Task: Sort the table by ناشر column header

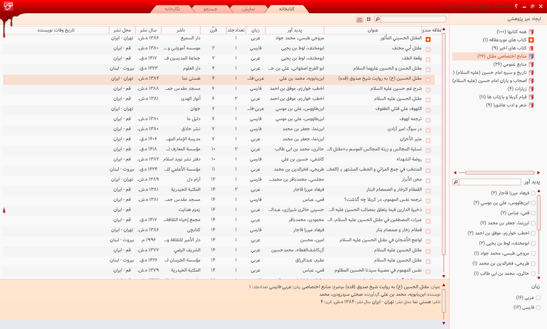Action: (x=181, y=31)
